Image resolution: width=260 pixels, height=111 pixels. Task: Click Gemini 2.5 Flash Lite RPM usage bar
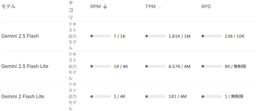101,66
